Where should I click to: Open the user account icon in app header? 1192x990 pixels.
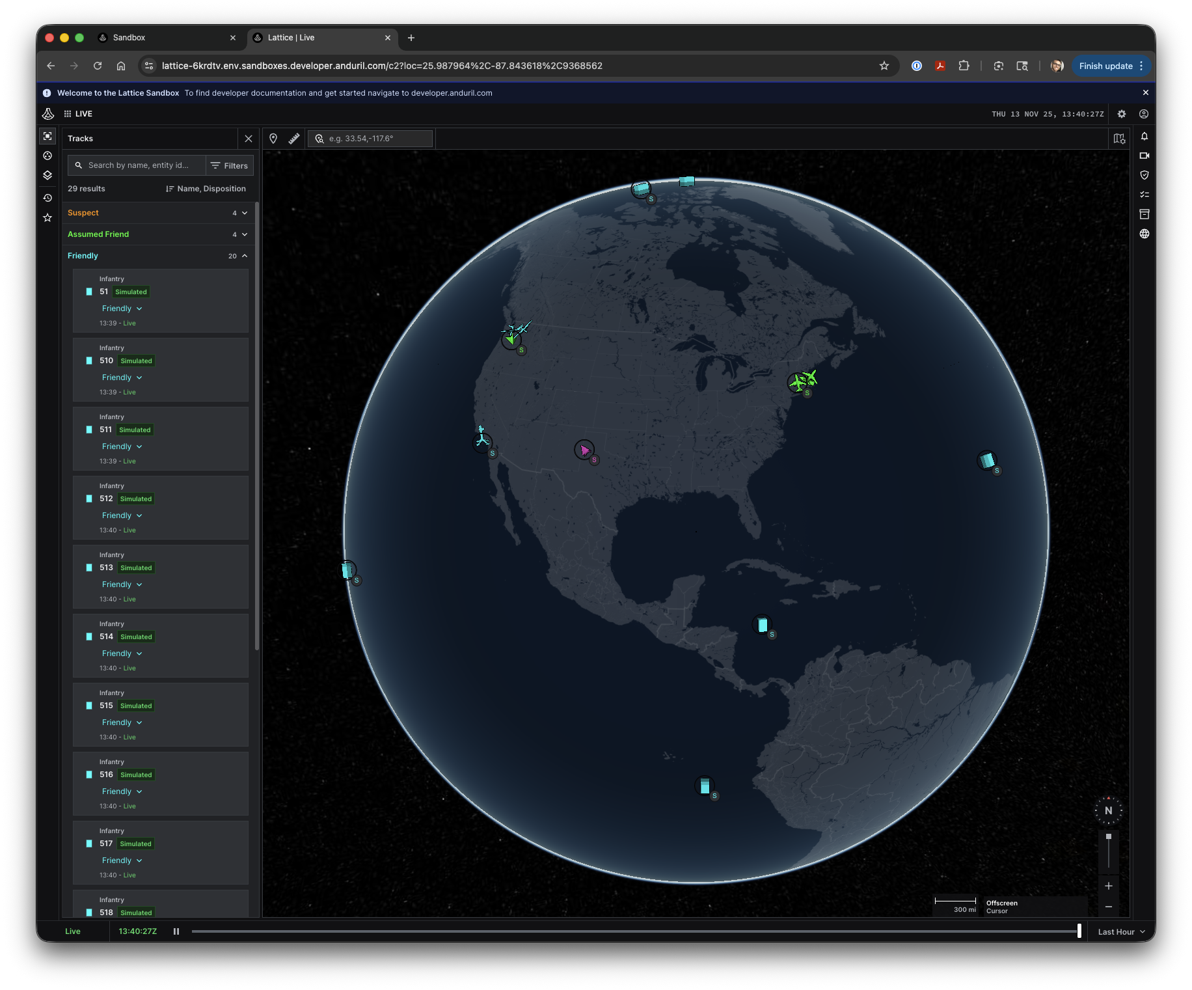tap(1144, 114)
